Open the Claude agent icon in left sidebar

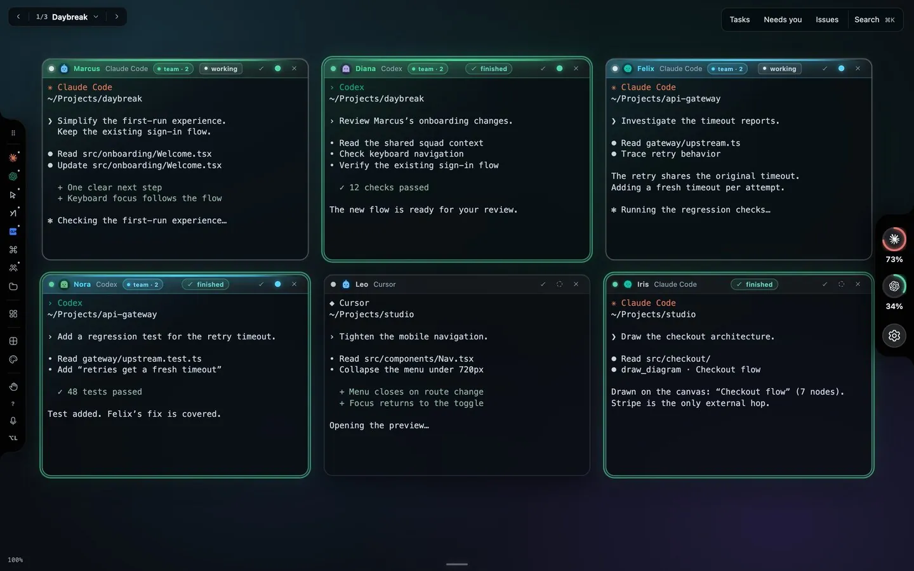(x=13, y=157)
